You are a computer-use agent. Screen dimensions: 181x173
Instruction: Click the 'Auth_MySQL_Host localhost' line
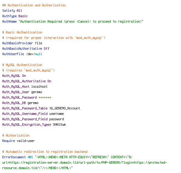point(25,86)
